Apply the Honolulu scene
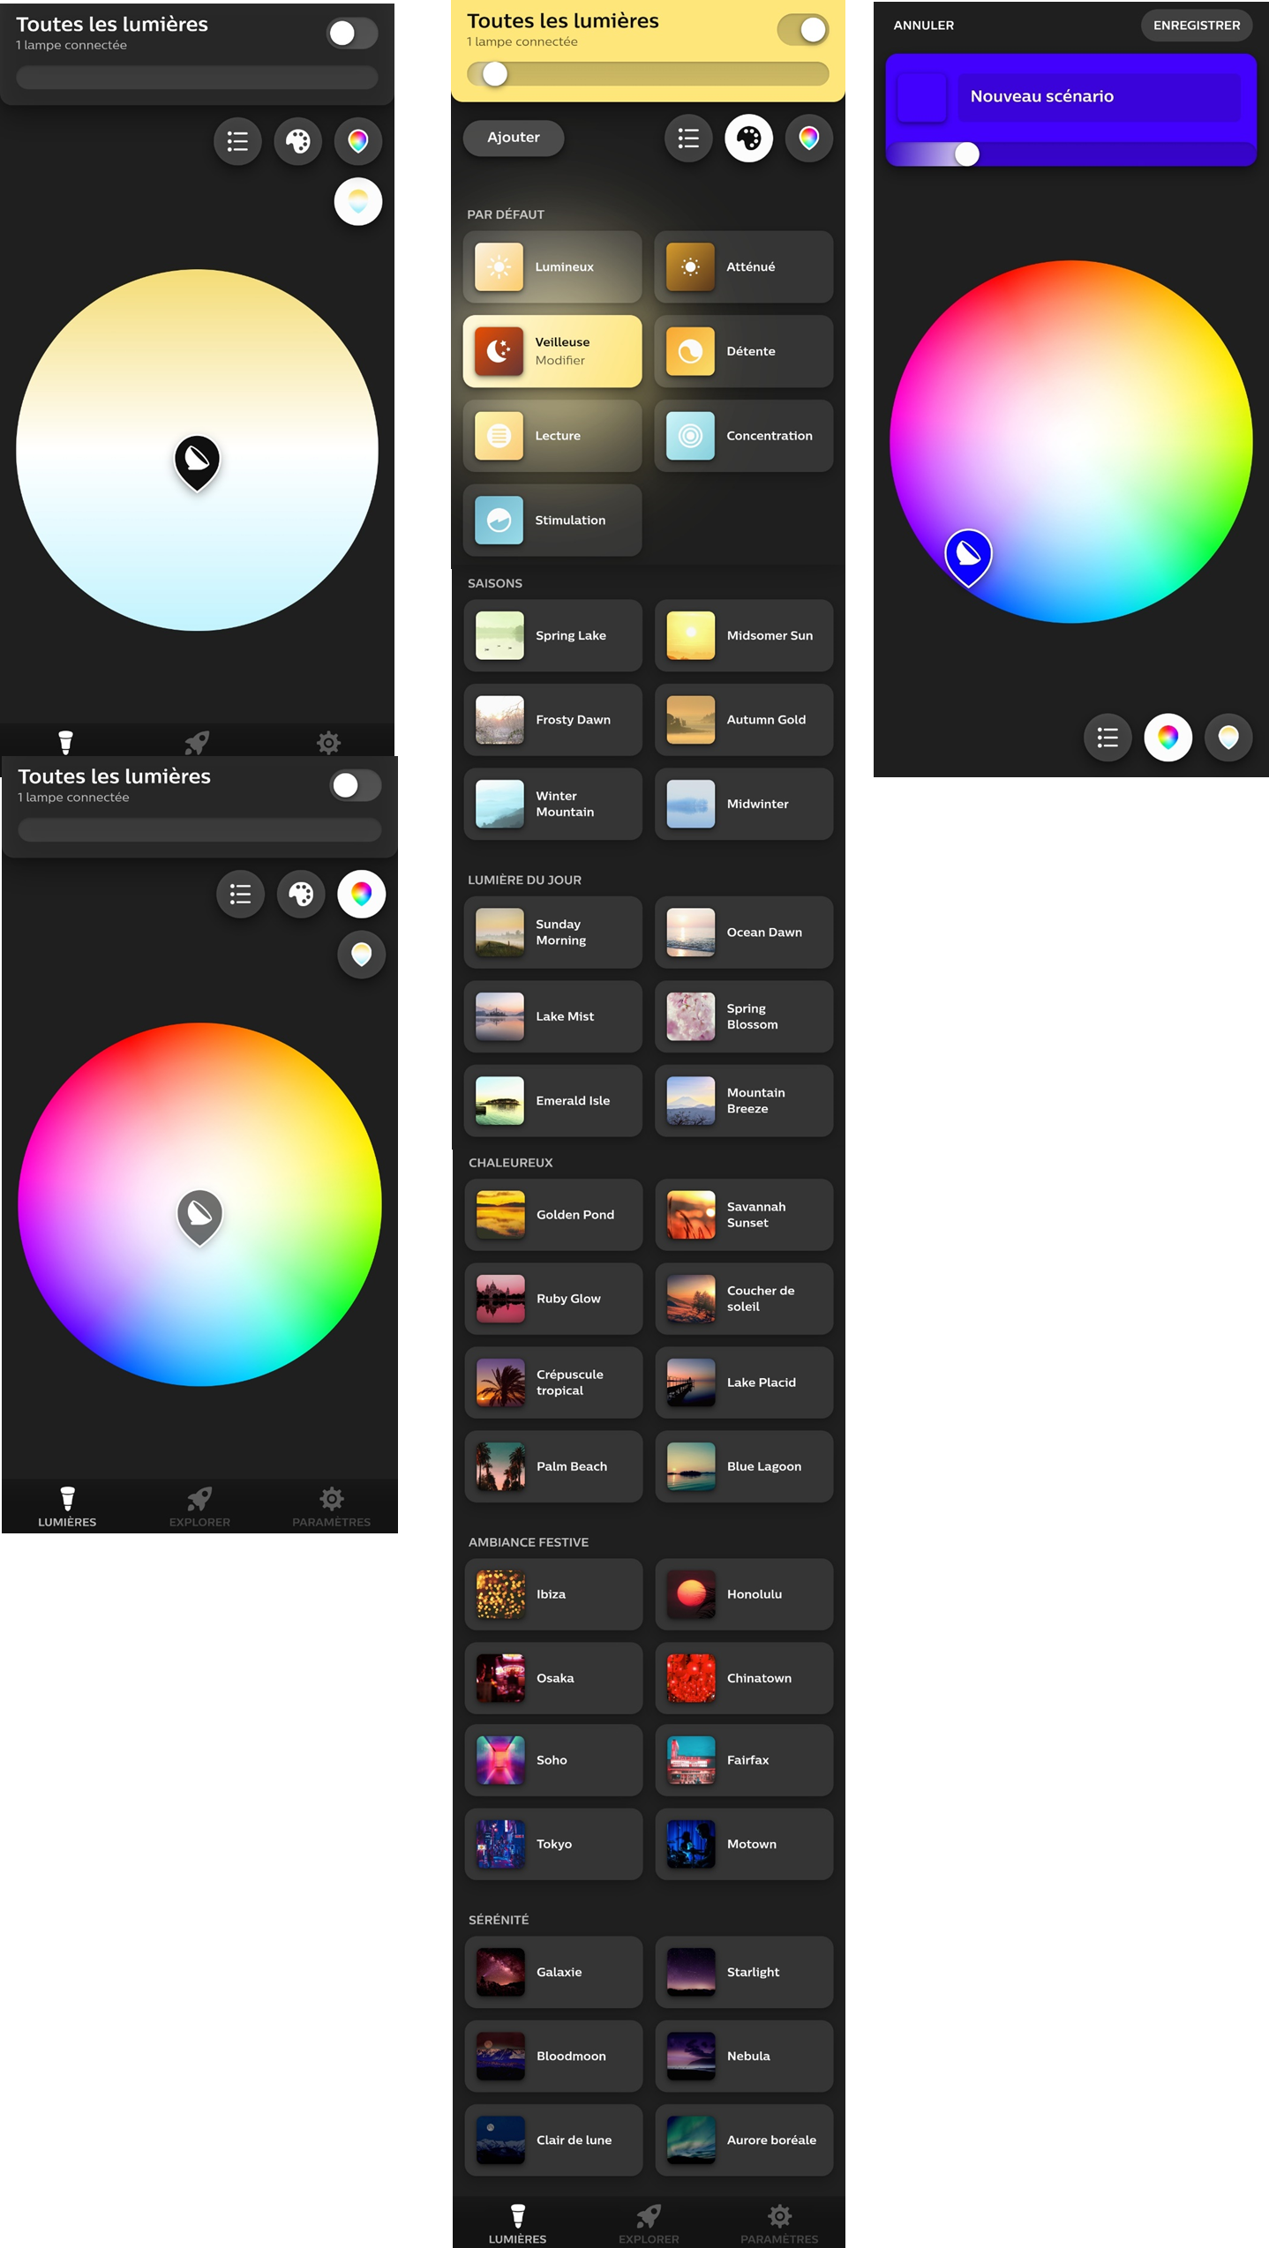This screenshot has width=1269, height=2248. coord(744,1594)
